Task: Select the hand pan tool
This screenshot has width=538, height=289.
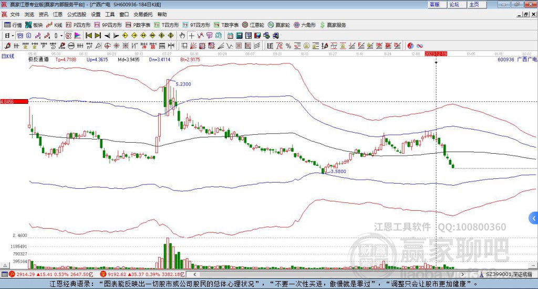Action: point(182,36)
